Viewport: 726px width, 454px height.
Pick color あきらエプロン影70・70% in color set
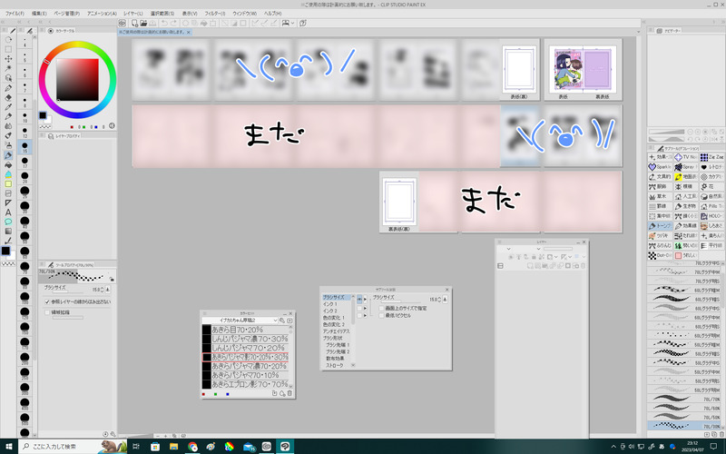pos(245,384)
